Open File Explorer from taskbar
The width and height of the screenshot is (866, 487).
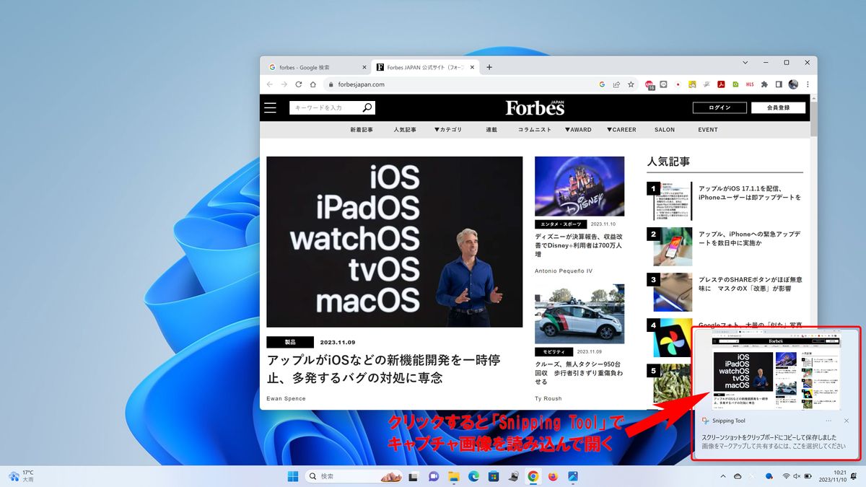tap(453, 476)
